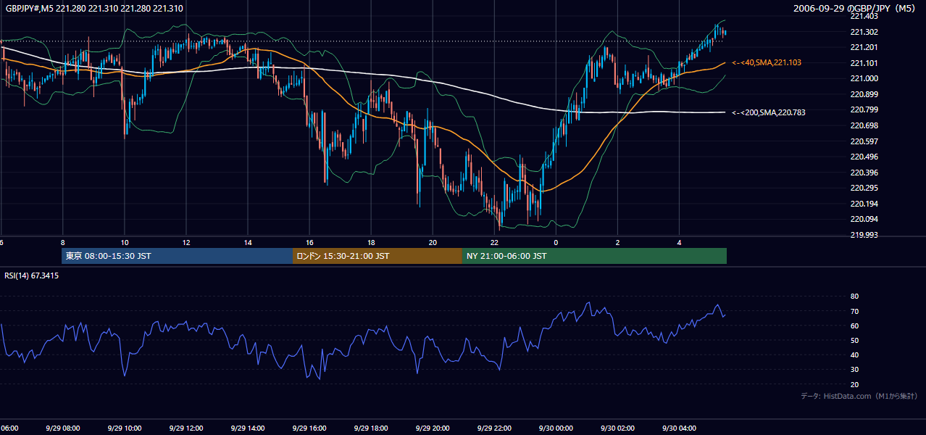
Task: Select the 200 SMA label reading 220.783
Action: [x=769, y=112]
